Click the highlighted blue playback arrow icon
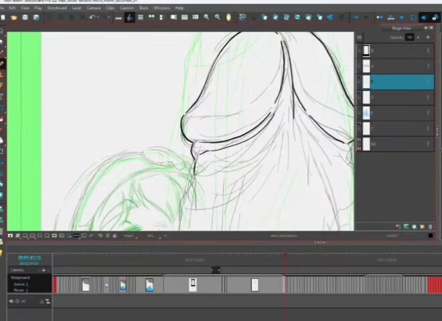 point(424,17)
